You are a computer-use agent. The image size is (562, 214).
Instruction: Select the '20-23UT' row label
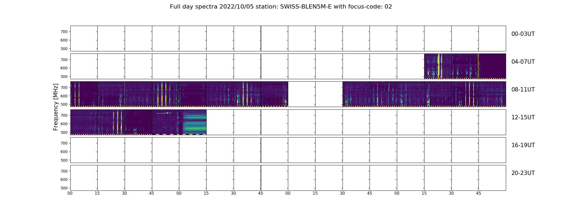523,173
